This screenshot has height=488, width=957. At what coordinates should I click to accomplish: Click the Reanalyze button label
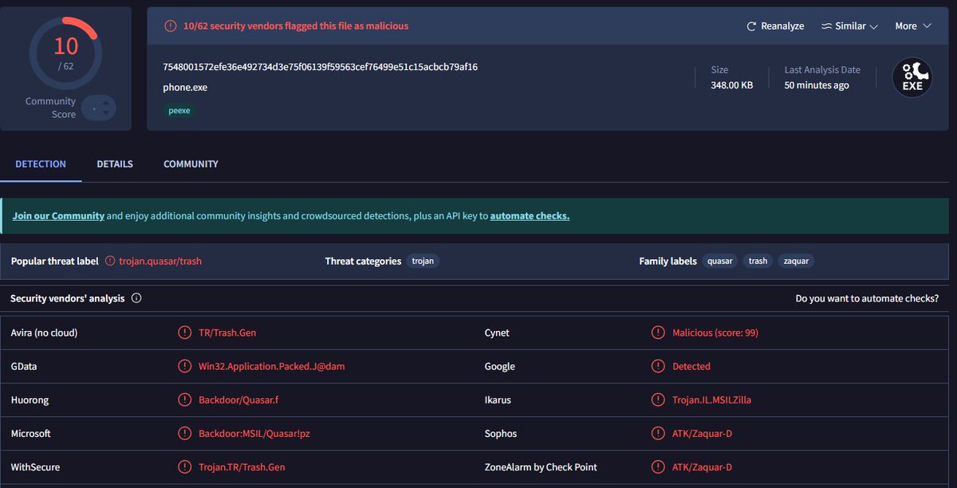pyautogui.click(x=782, y=26)
